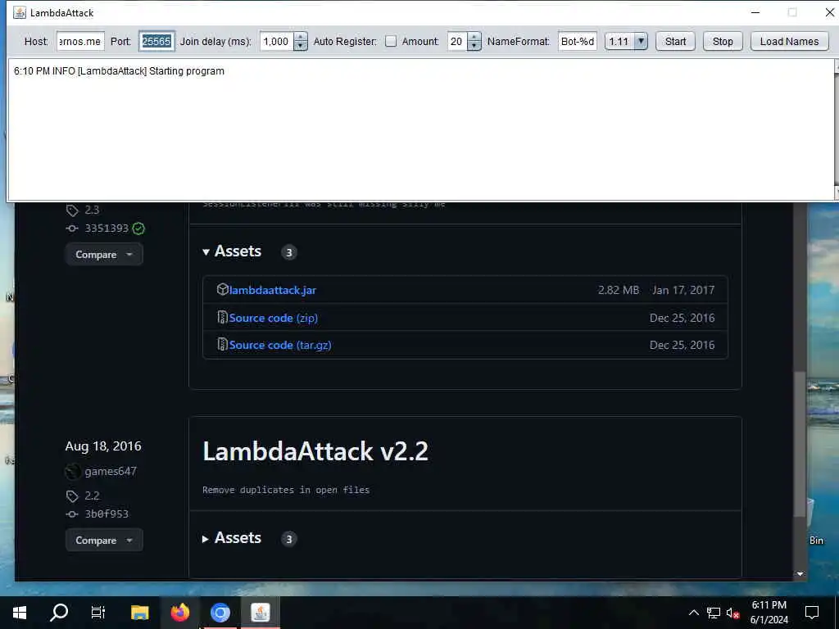Click the muted volume tray icon
The width and height of the screenshot is (839, 629).
click(732, 613)
